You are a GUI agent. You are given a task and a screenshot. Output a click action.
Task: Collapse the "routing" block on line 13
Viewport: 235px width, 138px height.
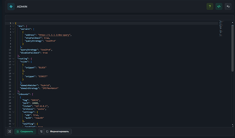[x=13, y=59]
